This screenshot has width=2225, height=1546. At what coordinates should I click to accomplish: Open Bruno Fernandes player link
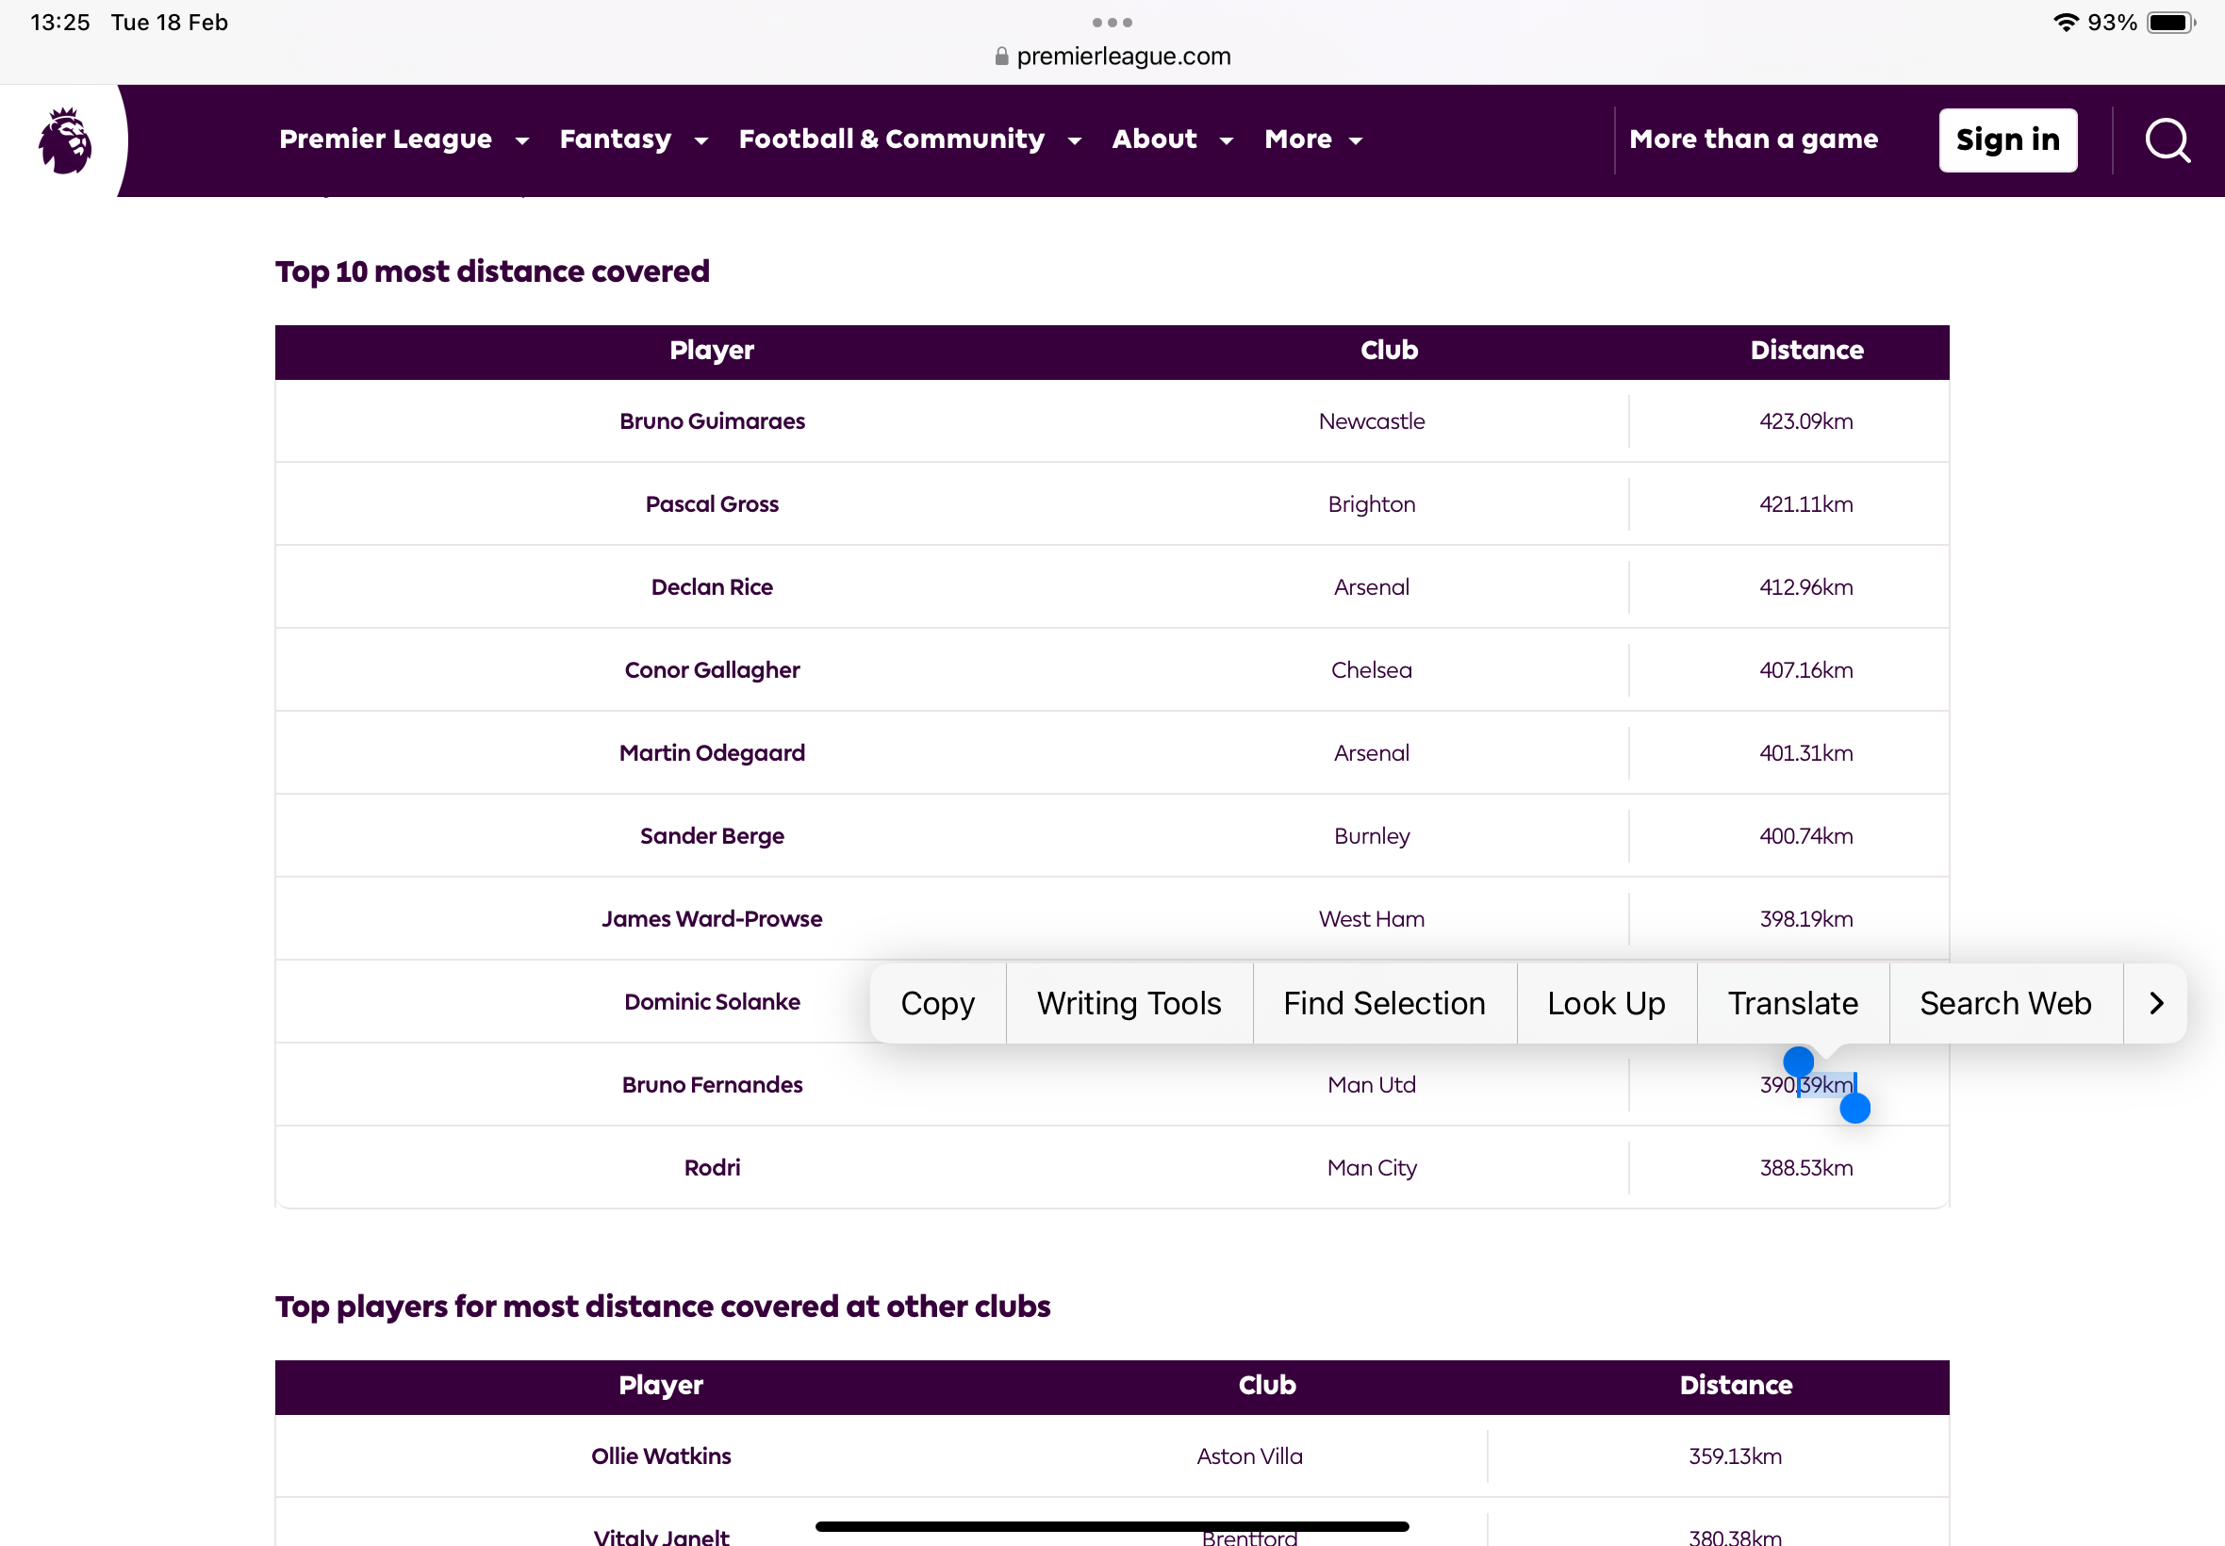[x=712, y=1085]
